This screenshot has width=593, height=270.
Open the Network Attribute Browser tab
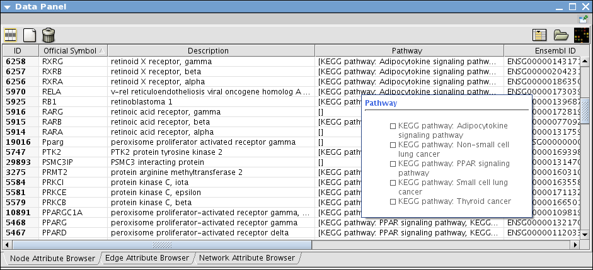pyautogui.click(x=246, y=258)
